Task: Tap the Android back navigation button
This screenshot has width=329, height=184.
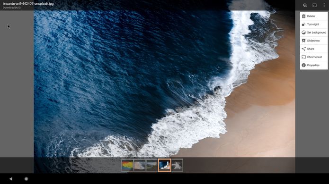Action: click(11, 179)
